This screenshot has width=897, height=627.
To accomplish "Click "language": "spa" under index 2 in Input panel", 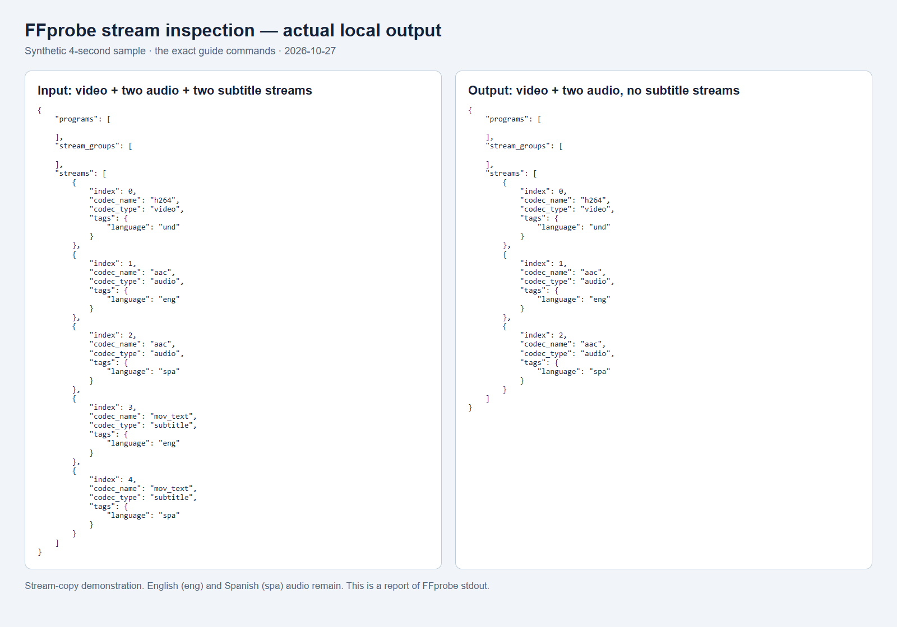I will [x=144, y=372].
